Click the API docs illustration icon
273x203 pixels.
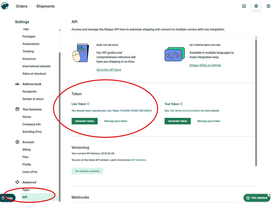(x=80, y=53)
